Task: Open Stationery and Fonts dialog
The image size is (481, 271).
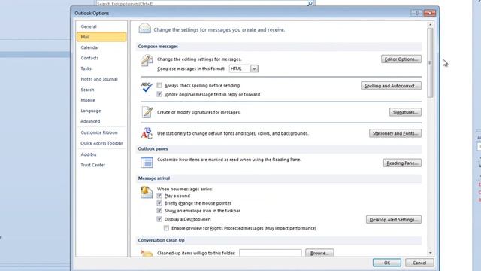Action: (395, 133)
